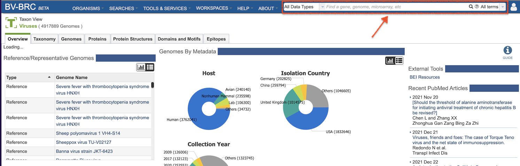Screen dimensions: 520x166
Task: Open the ABOUT menu
Action: [268, 8]
